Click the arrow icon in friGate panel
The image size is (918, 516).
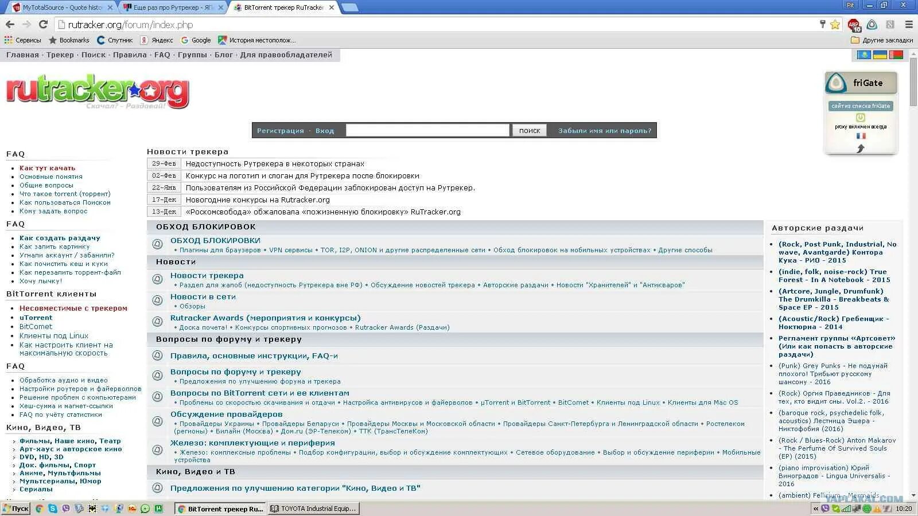click(861, 148)
